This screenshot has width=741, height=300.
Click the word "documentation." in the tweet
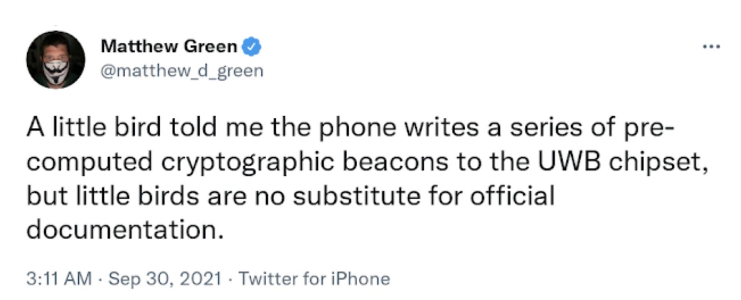125,230
